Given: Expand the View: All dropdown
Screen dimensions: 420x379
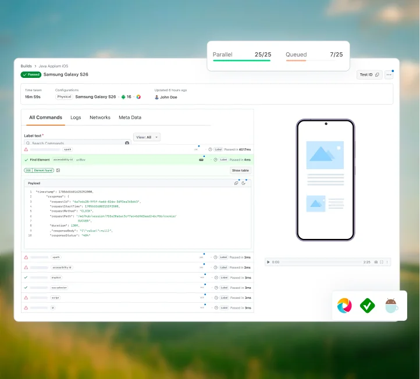Looking at the screenshot, I should click(x=147, y=137).
